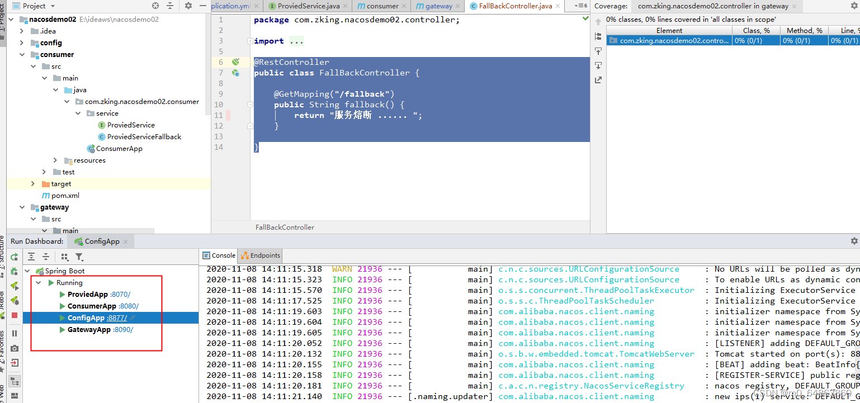
Task: Click Coverage autoscroll to source icon
Action: click(x=598, y=50)
